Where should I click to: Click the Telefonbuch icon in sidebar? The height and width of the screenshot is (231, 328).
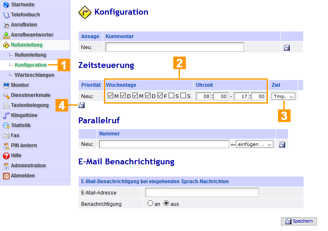(6, 15)
